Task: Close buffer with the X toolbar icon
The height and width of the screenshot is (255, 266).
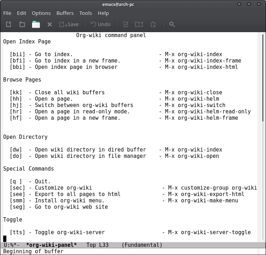Action: tap(50, 24)
